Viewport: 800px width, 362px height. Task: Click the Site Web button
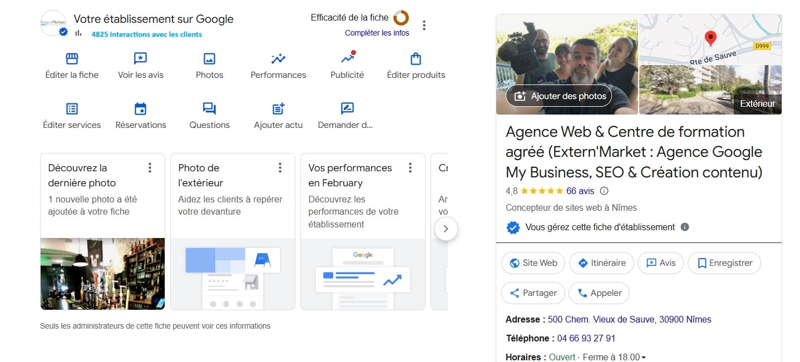click(x=533, y=263)
